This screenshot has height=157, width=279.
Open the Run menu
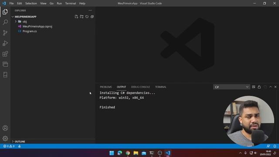59,3
